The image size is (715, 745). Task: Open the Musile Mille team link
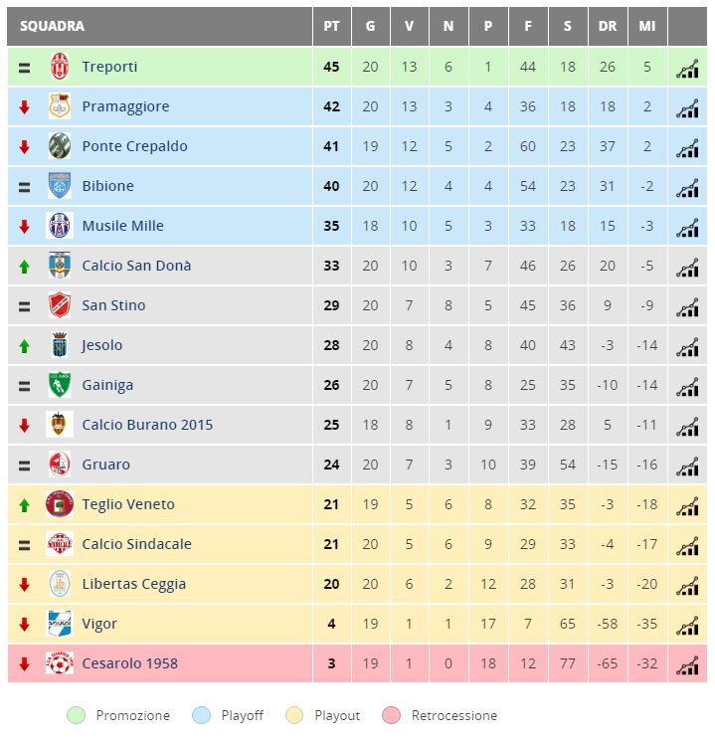[x=122, y=226]
